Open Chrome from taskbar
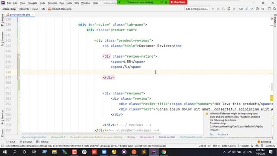The image size is (277, 156). coord(164,152)
